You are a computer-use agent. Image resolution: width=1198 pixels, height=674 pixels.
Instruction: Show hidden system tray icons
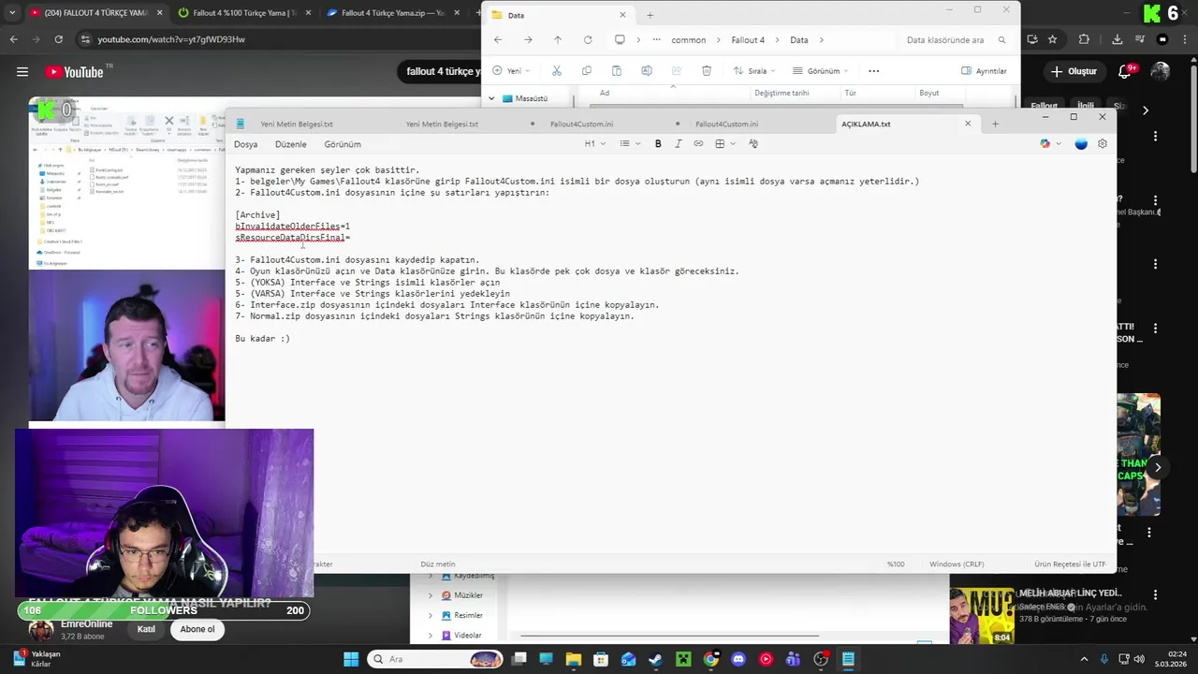(1084, 659)
